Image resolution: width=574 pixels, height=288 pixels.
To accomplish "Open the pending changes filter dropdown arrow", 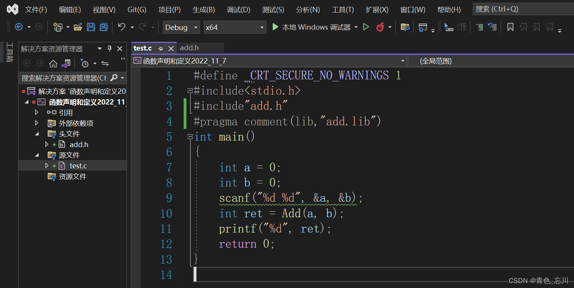I will click(x=95, y=63).
